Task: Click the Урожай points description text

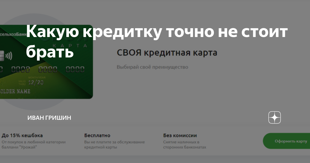Action: click(x=33, y=145)
